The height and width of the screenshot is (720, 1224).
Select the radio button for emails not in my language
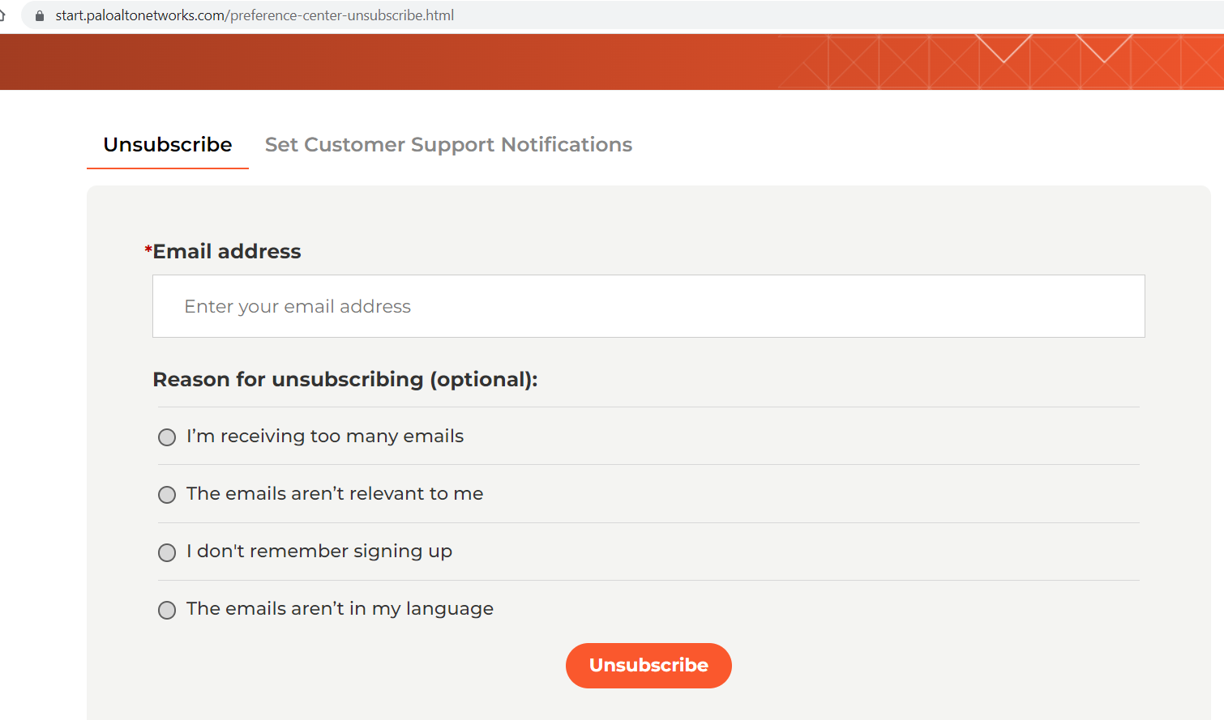point(167,610)
